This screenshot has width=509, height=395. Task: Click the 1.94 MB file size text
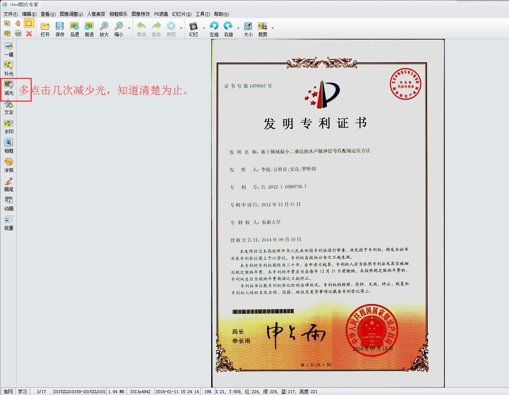[x=116, y=392]
